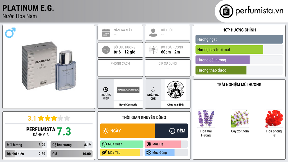This screenshot has height=162, width=288.
Task: Click the purple Hương oải hương bar
Action: (x=222, y=60)
